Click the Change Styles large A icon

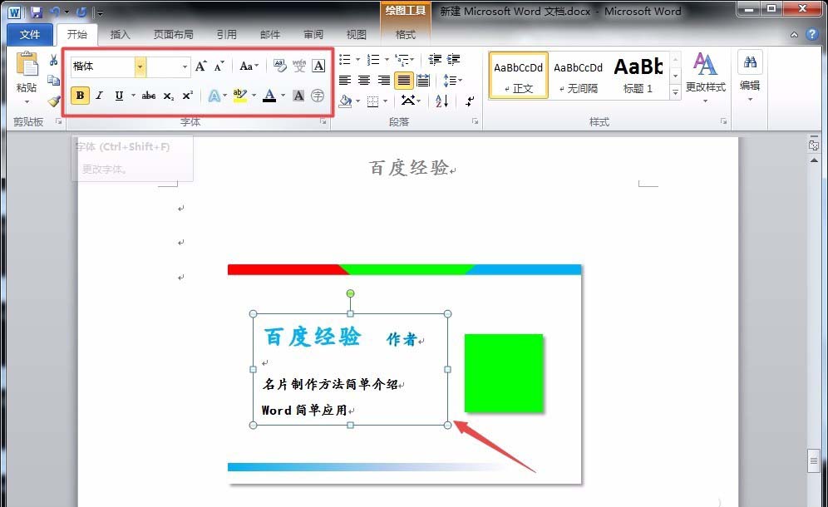705,65
